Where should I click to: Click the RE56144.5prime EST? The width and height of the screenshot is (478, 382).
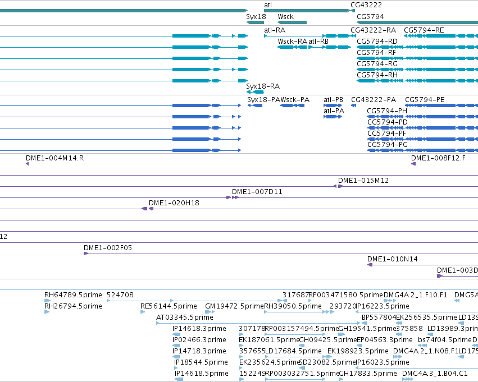click(143, 312)
